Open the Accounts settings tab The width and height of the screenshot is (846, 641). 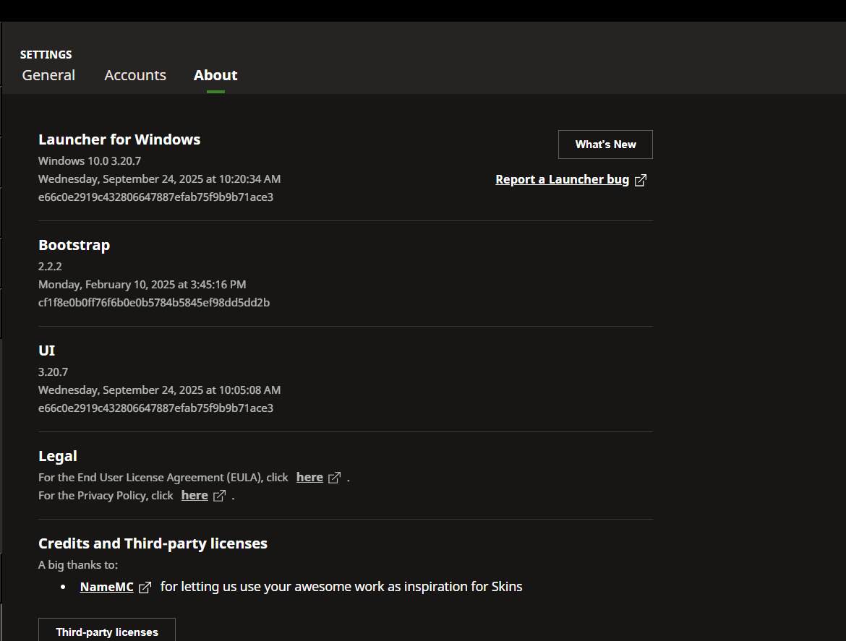[135, 75]
